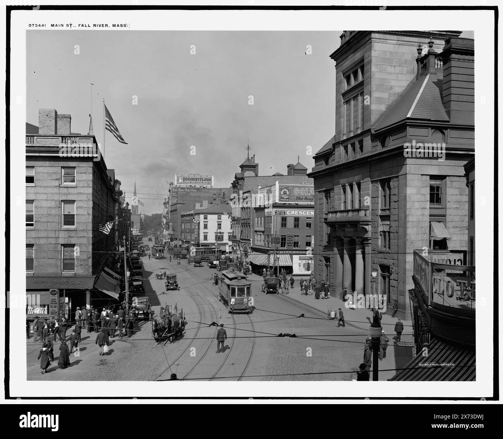
Task: Click the Detroit Publishing Co. credit text
Action: pyautogui.click(x=437, y=365)
